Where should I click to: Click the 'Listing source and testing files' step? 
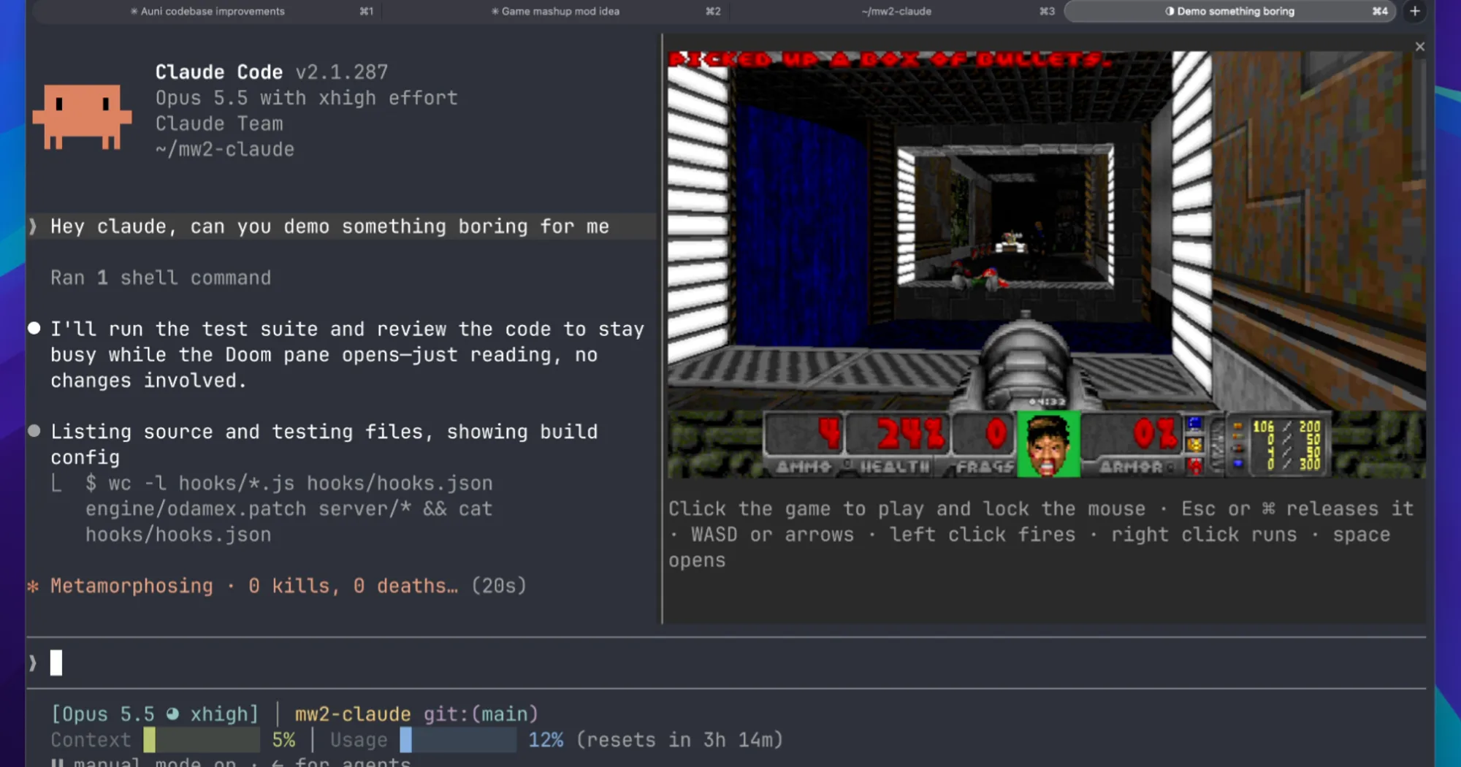click(x=324, y=444)
